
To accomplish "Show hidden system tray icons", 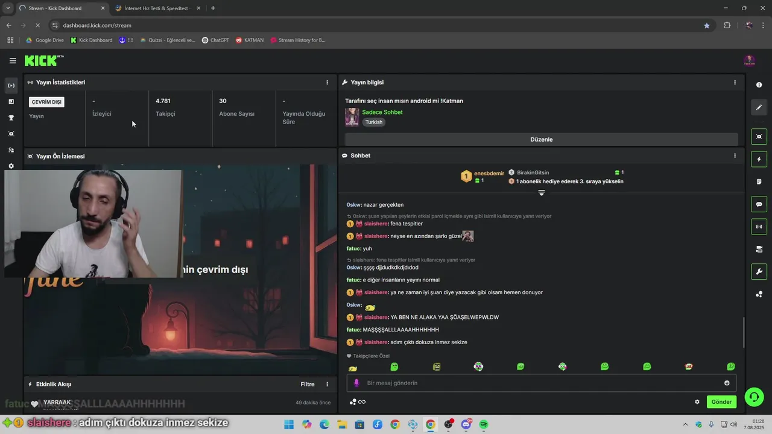I will (x=685, y=424).
